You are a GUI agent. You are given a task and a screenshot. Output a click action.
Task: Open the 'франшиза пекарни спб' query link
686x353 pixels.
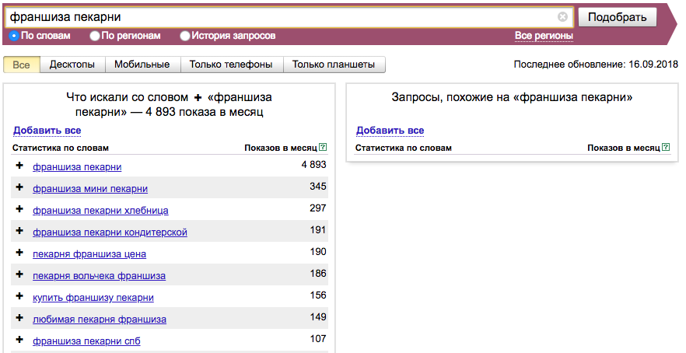coord(86,341)
